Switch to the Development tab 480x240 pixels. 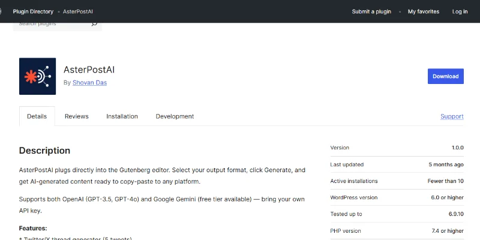tap(175, 116)
